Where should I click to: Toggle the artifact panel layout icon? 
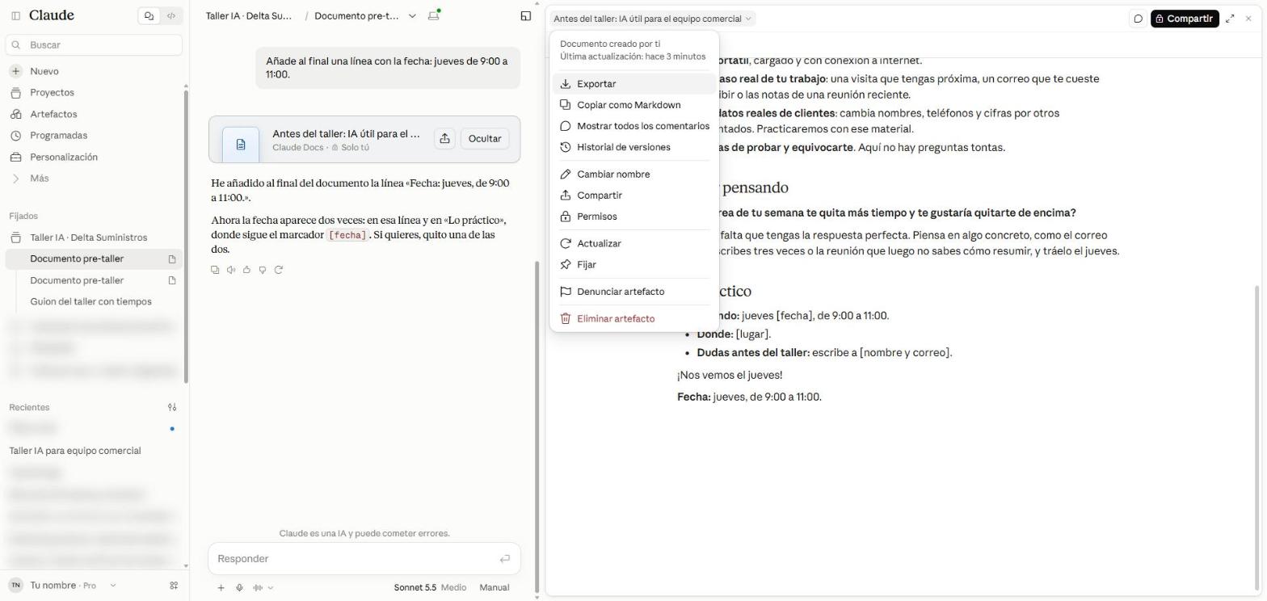[526, 15]
